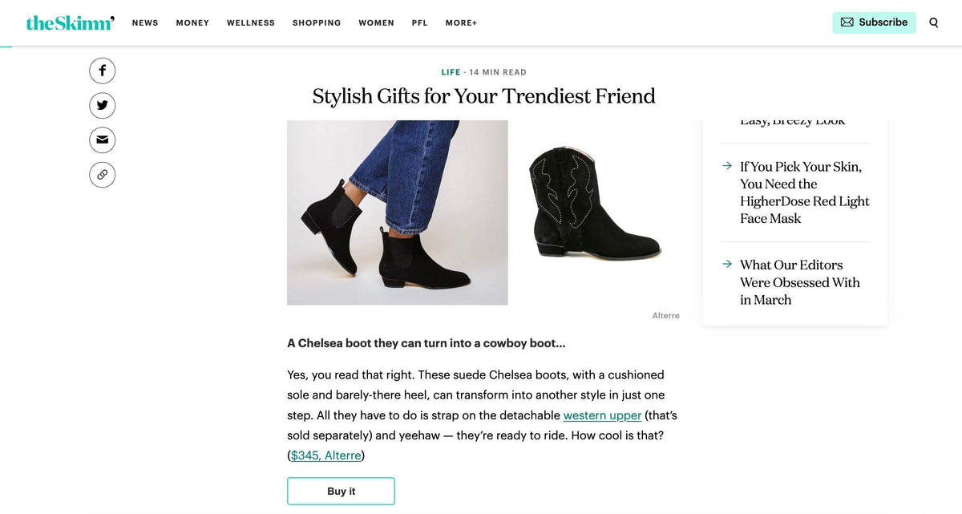Open the $345, Alterre link
Viewport: 962px width, 514px height.
[327, 455]
